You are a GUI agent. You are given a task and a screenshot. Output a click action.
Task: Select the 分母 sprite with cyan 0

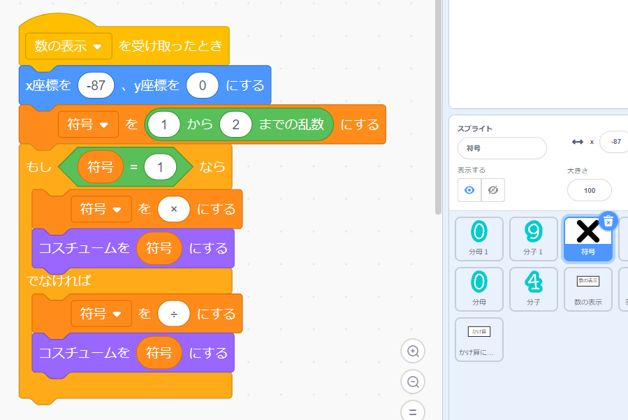point(479,289)
